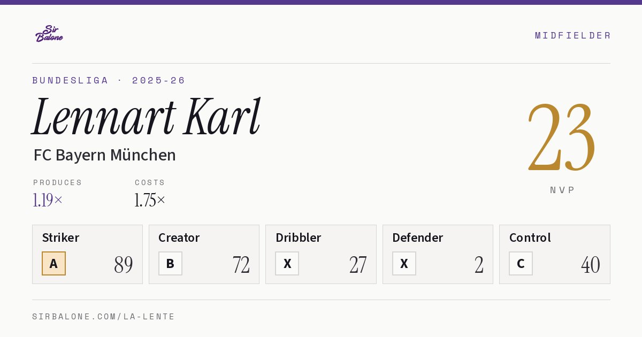Click the Control score 40
Viewport: 642px width, 337px height.
pyautogui.click(x=591, y=265)
